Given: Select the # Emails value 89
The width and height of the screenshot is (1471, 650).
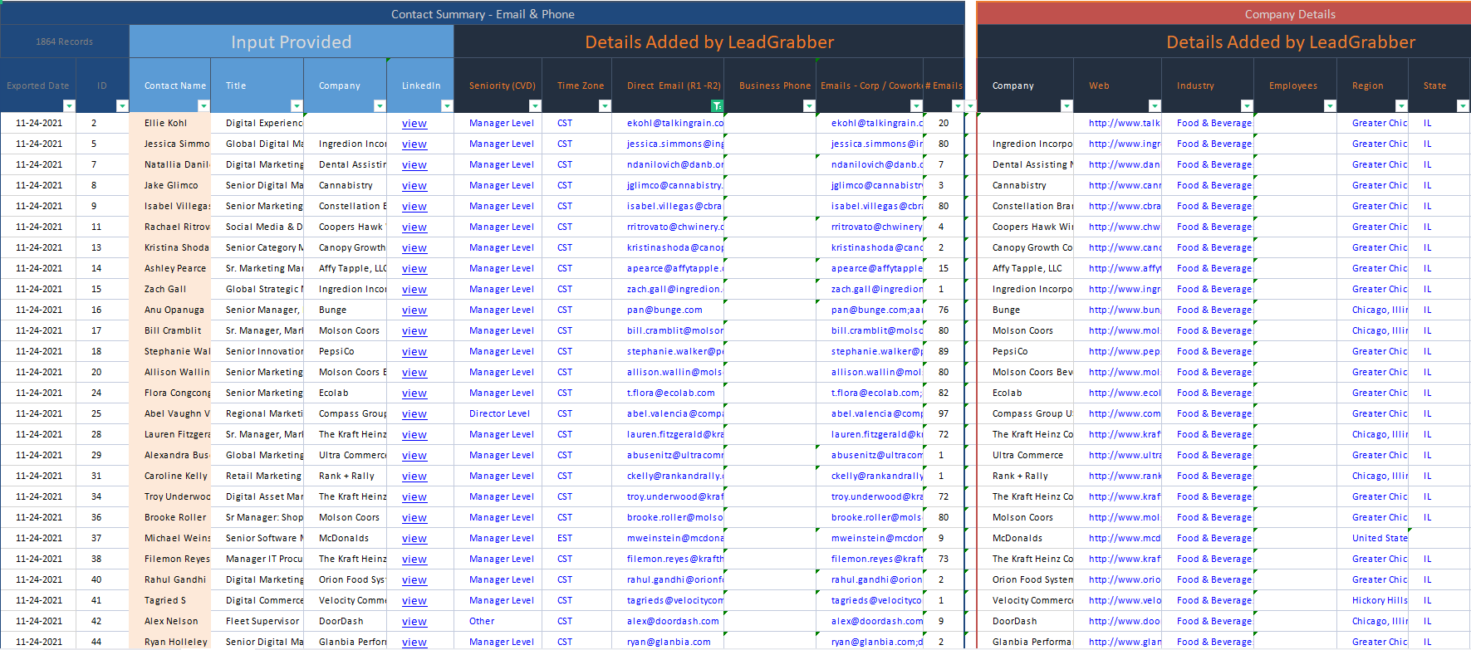Looking at the screenshot, I should (x=944, y=351).
